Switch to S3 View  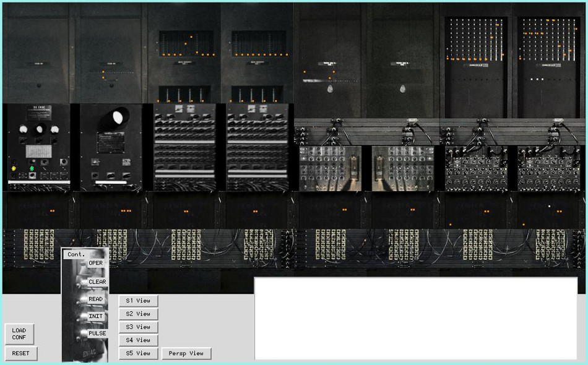tap(139, 327)
